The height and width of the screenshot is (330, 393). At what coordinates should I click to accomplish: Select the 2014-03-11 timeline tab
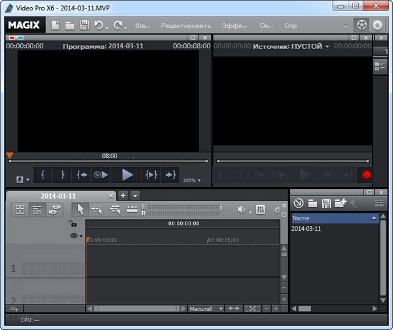(x=58, y=195)
